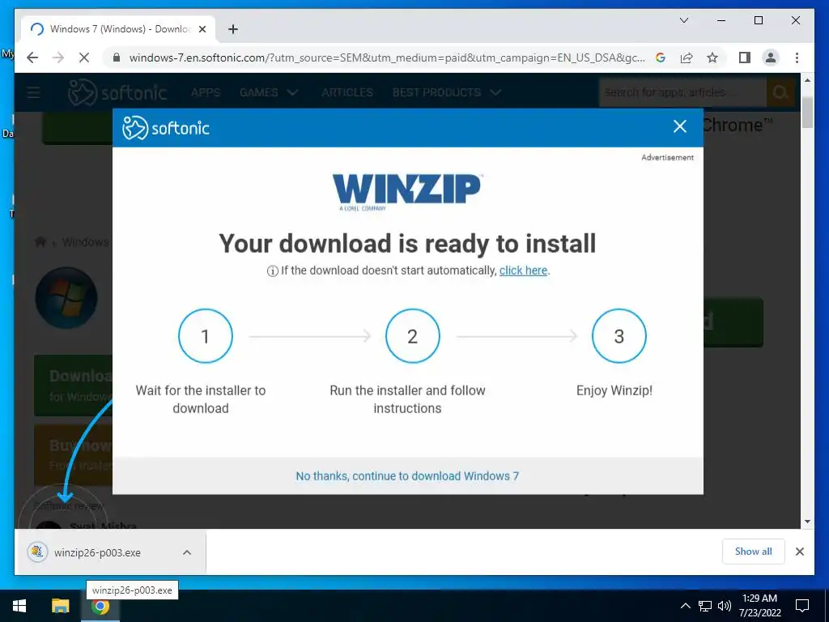Click Show all downloads
The width and height of the screenshot is (829, 622).
point(754,552)
